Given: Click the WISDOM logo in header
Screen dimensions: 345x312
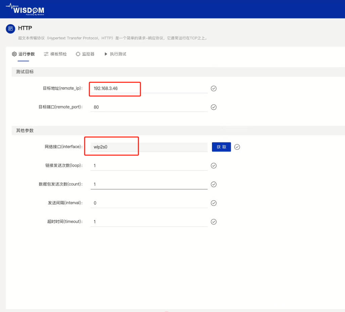Looking at the screenshot, I should click(25, 9).
